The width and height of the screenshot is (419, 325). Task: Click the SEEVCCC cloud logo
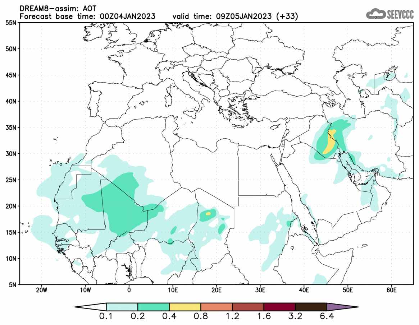(390, 14)
